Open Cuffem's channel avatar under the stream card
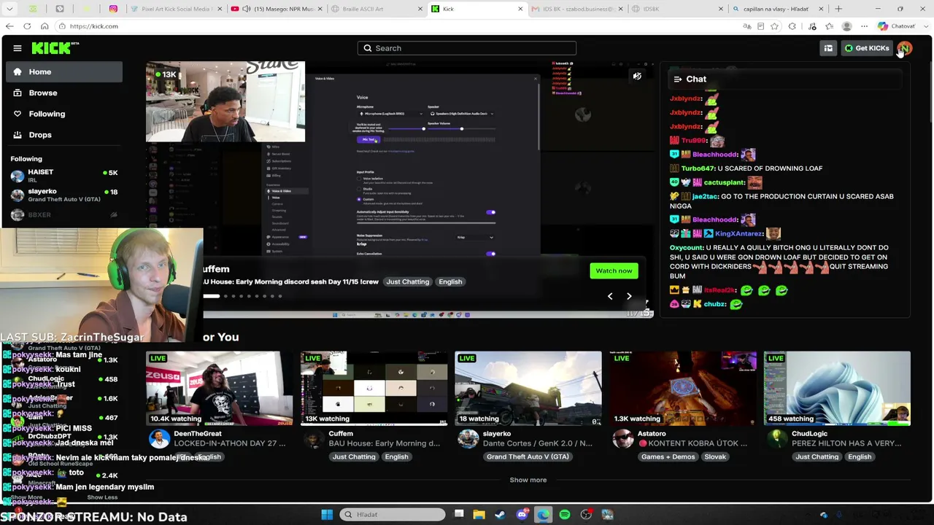This screenshot has height=525, width=934. point(314,438)
